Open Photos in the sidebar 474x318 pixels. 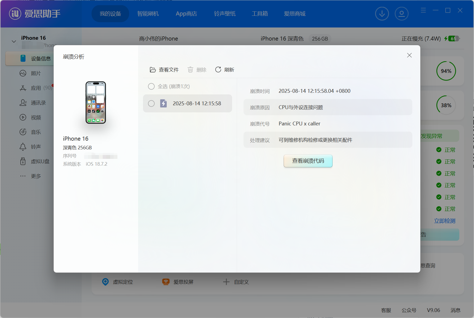35,73
